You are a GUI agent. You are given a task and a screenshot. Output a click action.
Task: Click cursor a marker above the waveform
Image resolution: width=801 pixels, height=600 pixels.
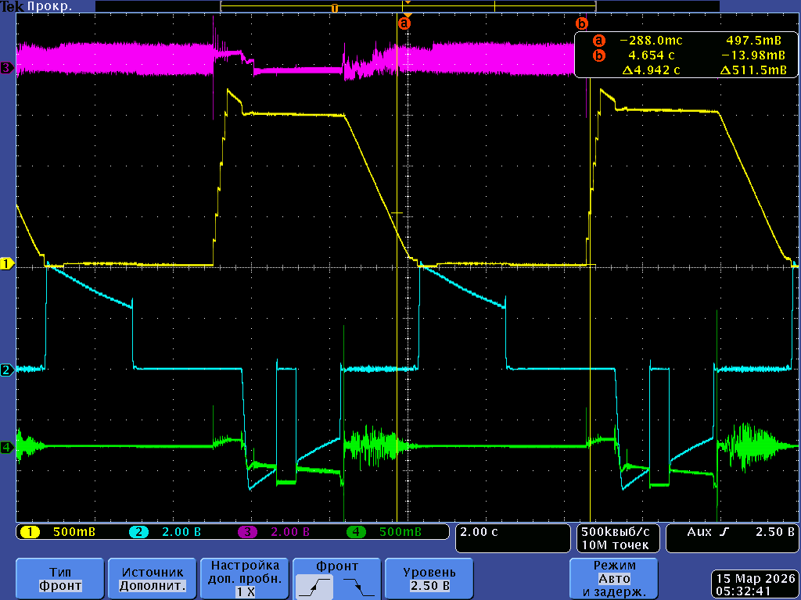404,23
